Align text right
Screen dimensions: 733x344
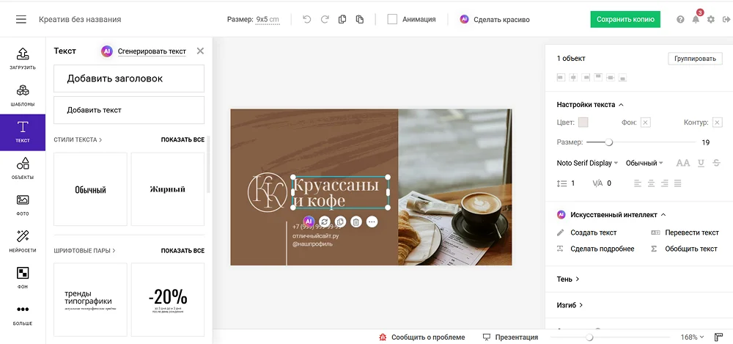click(664, 183)
